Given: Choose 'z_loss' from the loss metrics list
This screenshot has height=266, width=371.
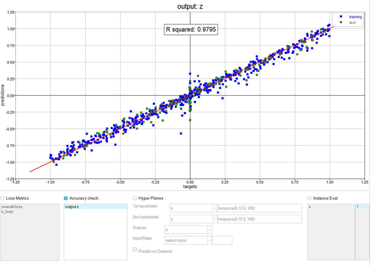Looking at the screenshot, I should (7, 211).
